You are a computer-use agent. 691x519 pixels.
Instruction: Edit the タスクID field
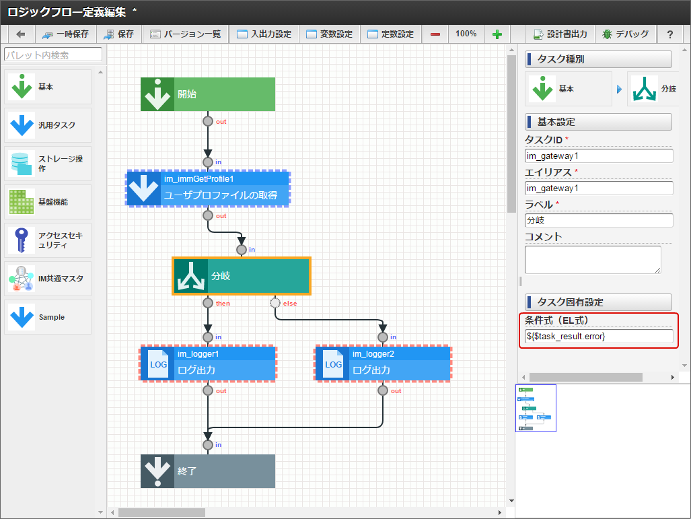point(598,155)
